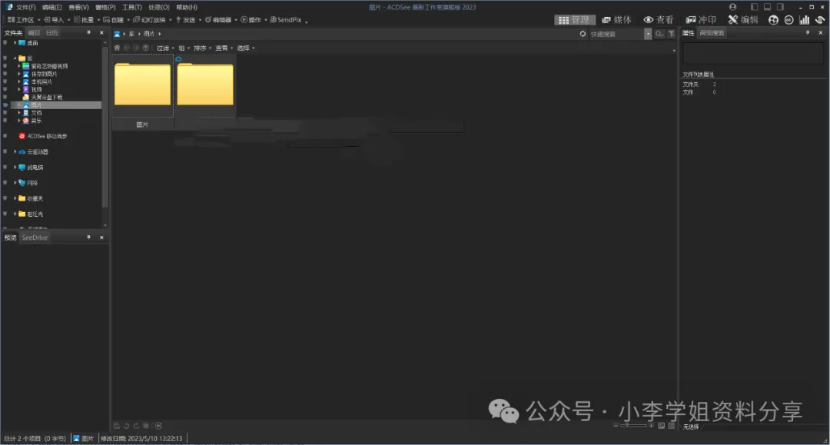Toggle the right panel layout button
Screen dimensions: 830x445
coord(780,7)
